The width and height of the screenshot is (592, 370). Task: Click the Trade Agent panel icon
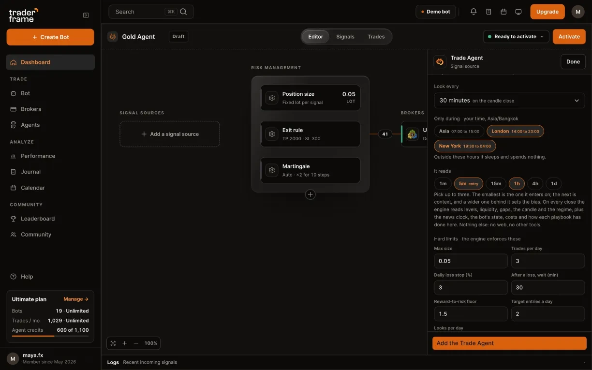(440, 61)
